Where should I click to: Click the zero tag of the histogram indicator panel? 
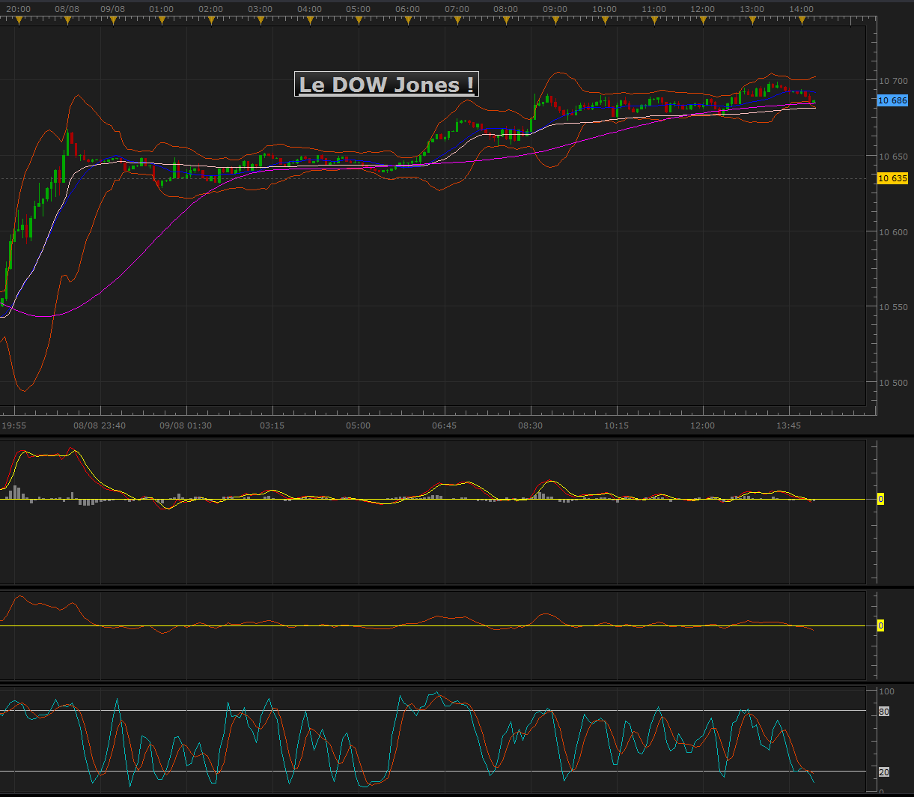pyautogui.click(x=880, y=499)
